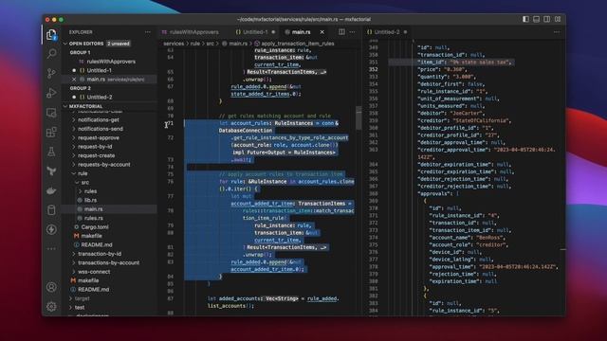Open rules.rs in the file tree
607x341 pixels.
coord(93,218)
